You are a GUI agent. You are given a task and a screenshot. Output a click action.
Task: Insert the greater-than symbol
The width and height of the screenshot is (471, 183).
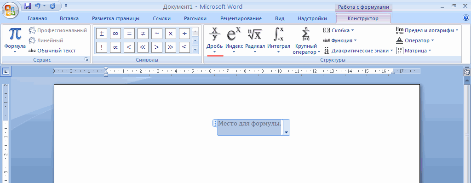click(x=157, y=47)
